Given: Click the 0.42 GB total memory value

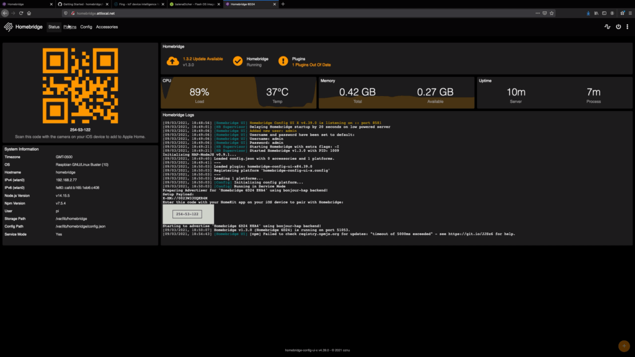Looking at the screenshot, I should click(x=357, y=92).
